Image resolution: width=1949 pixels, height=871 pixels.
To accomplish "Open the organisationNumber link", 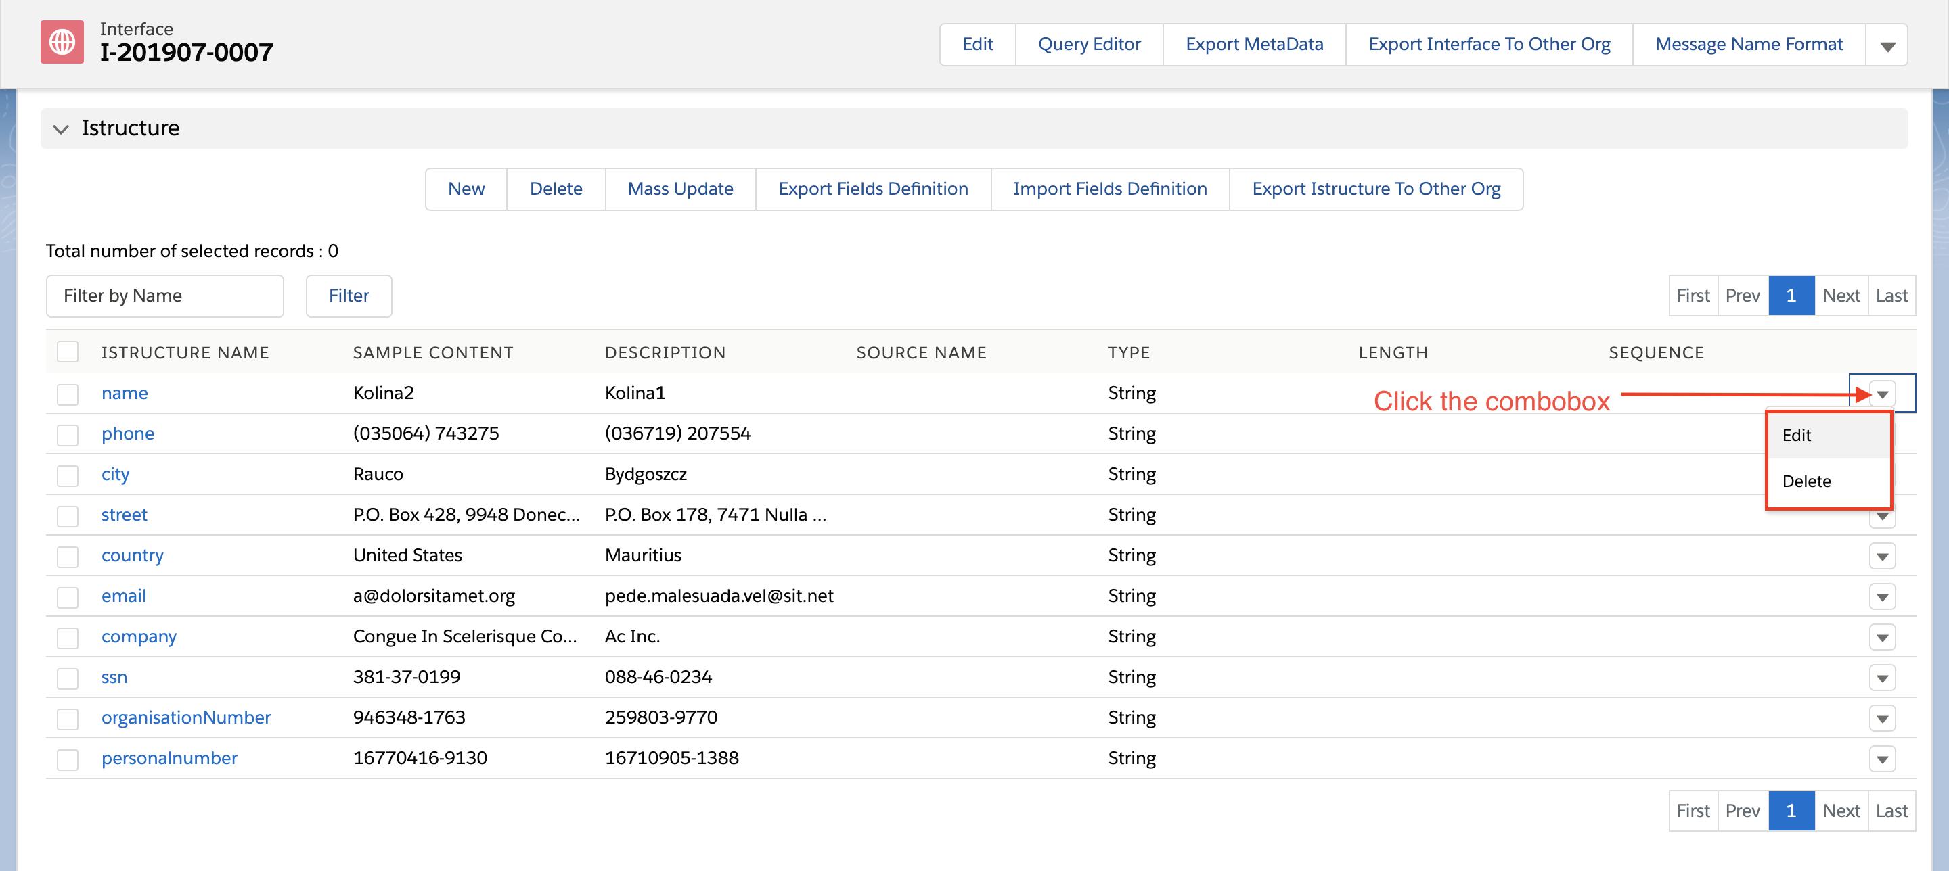I will pos(186,717).
